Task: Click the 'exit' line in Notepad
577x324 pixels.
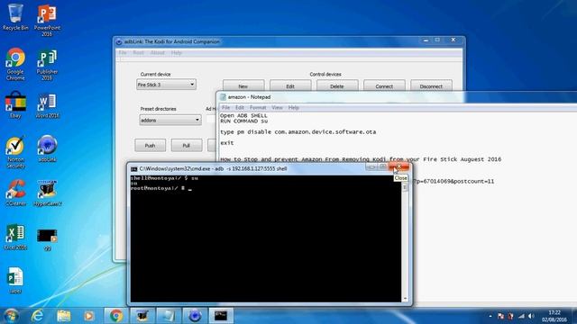Action: pyautogui.click(x=227, y=143)
